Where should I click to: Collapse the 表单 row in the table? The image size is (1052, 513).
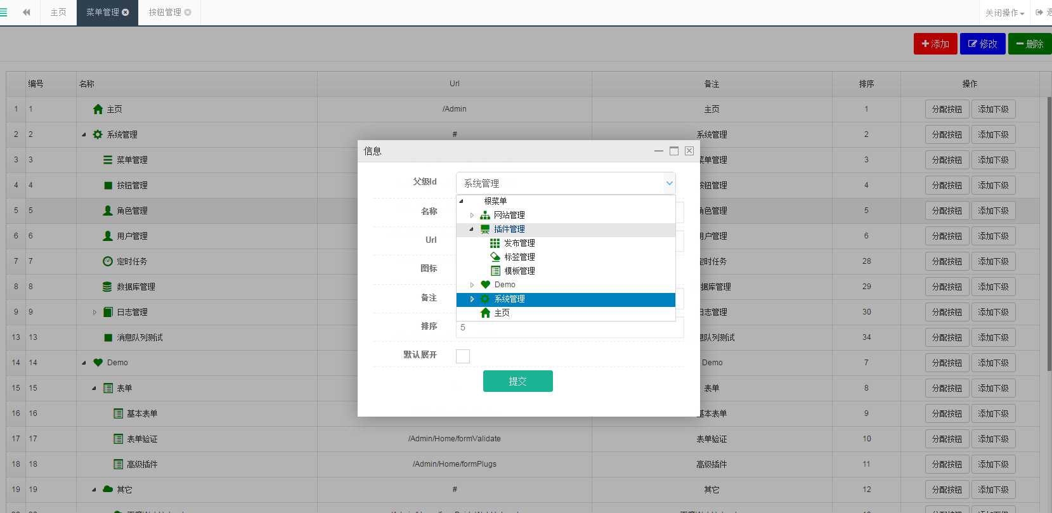[x=94, y=388]
